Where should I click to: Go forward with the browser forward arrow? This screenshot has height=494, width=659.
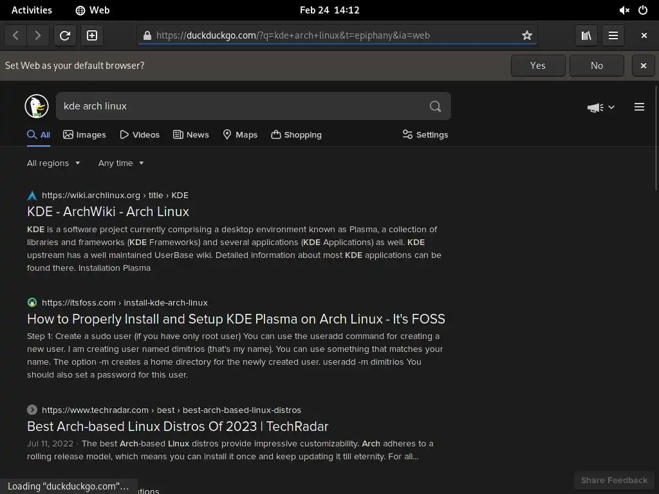38,35
